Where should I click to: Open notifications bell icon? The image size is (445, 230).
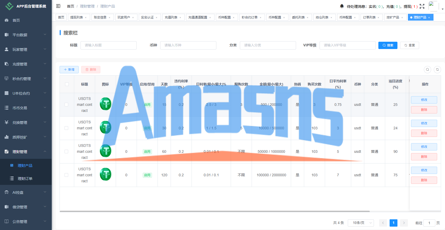click(x=342, y=6)
